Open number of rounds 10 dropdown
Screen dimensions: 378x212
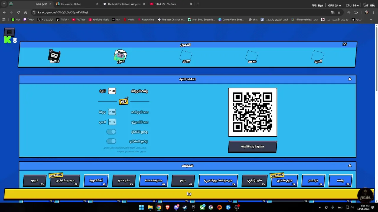(112, 112)
